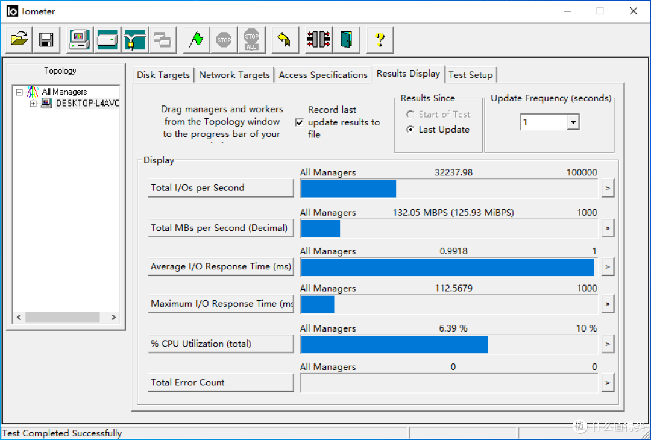Add a new network worker

[x=135, y=40]
